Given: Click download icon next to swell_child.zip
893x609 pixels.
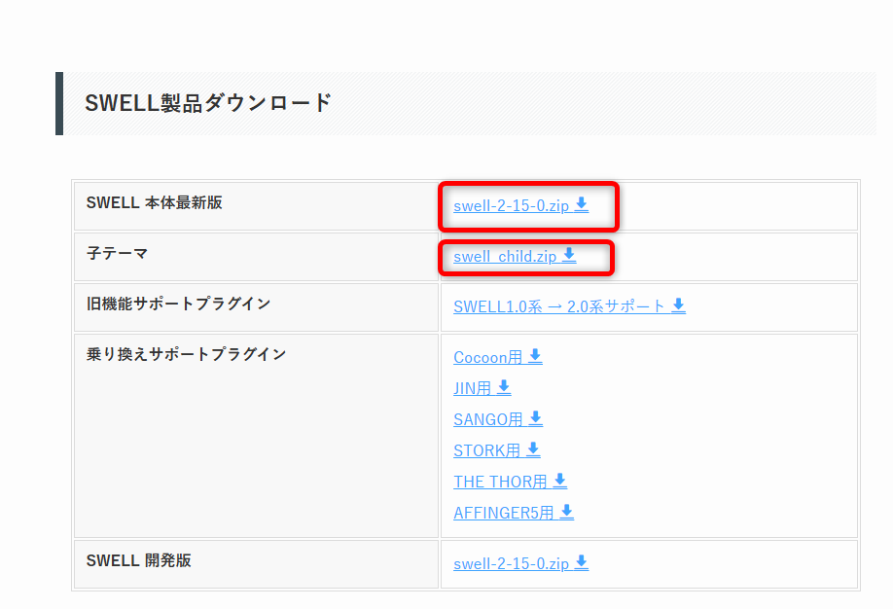Looking at the screenshot, I should coord(569,255).
